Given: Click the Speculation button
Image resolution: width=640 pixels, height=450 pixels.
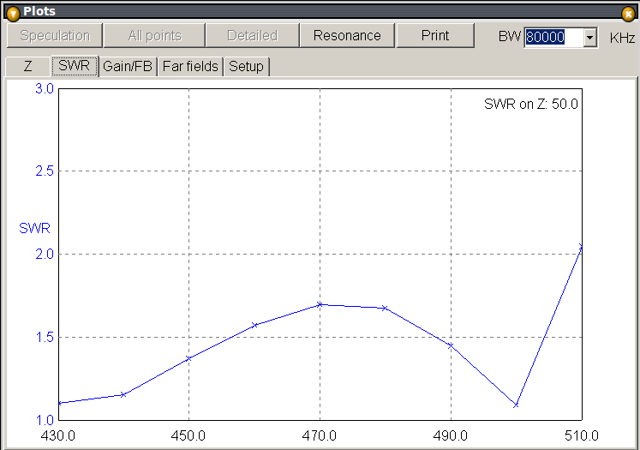Looking at the screenshot, I should point(55,35).
